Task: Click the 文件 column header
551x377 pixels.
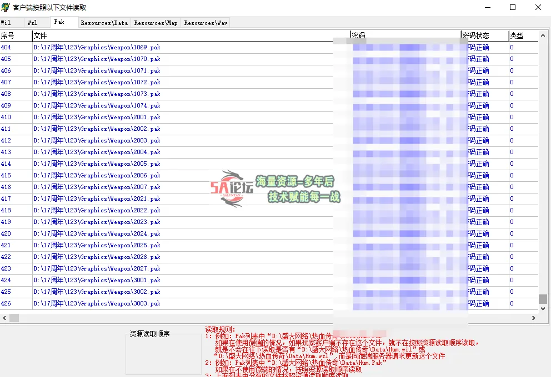Action: 191,36
